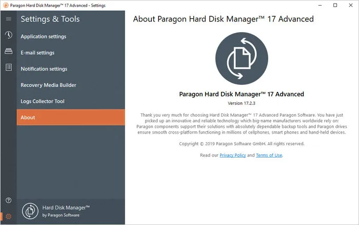Click the activity list icon in the sidebar
Image resolution: width=359 pixels, height=225 pixels.
point(9,67)
